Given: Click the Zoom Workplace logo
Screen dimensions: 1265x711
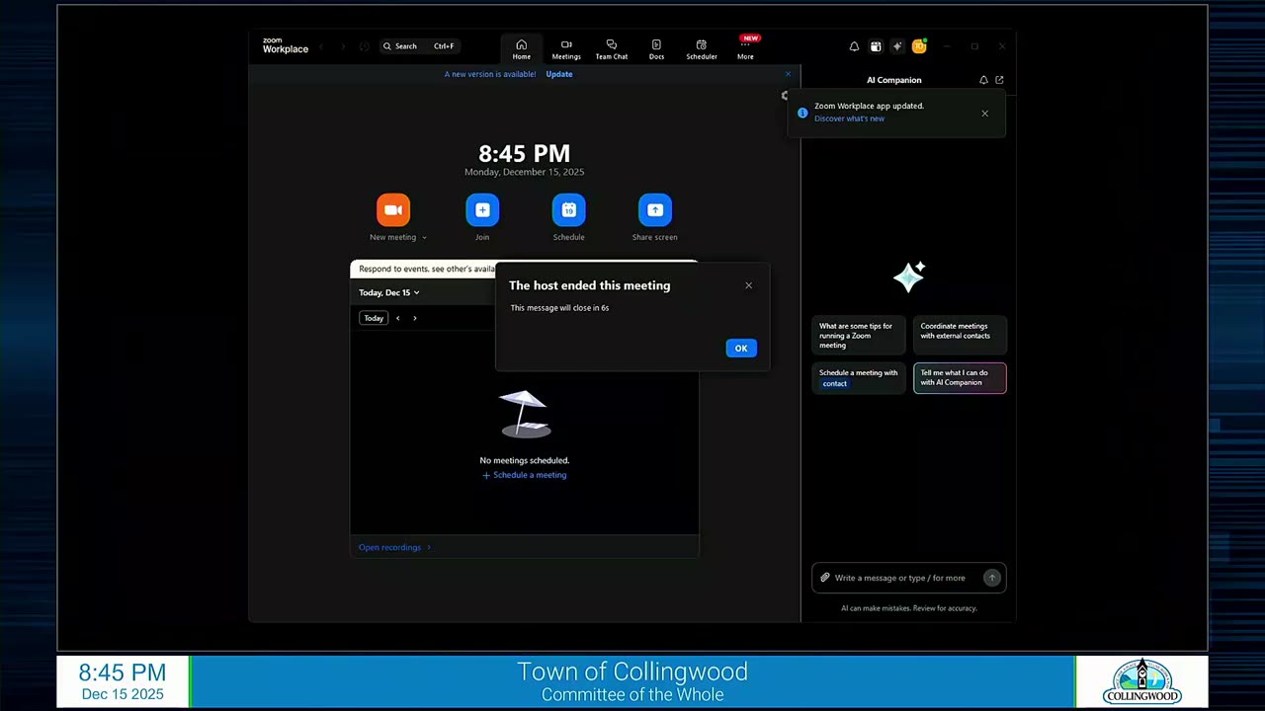Looking at the screenshot, I should point(286,46).
